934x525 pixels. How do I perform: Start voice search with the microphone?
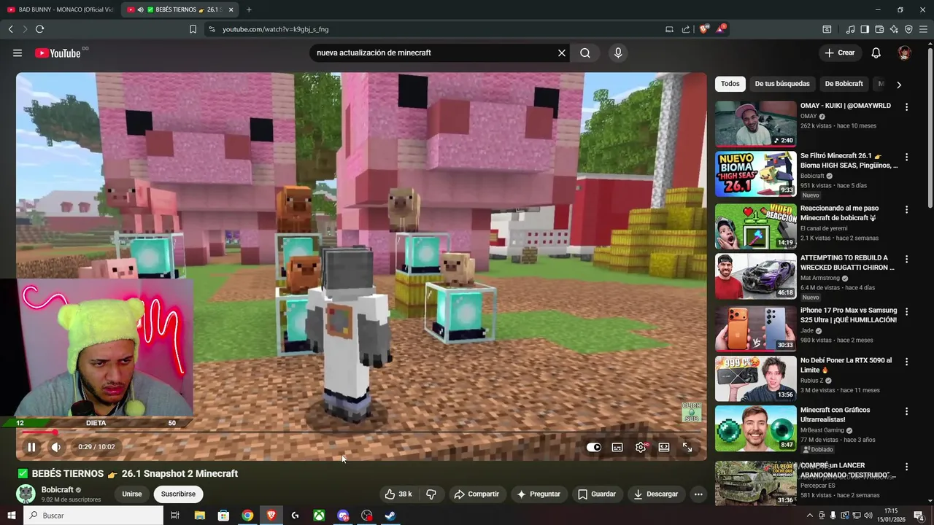(x=618, y=52)
